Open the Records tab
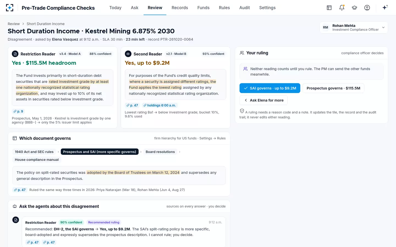Image resolution: width=396 pixels, height=247 pixels. tap(180, 8)
